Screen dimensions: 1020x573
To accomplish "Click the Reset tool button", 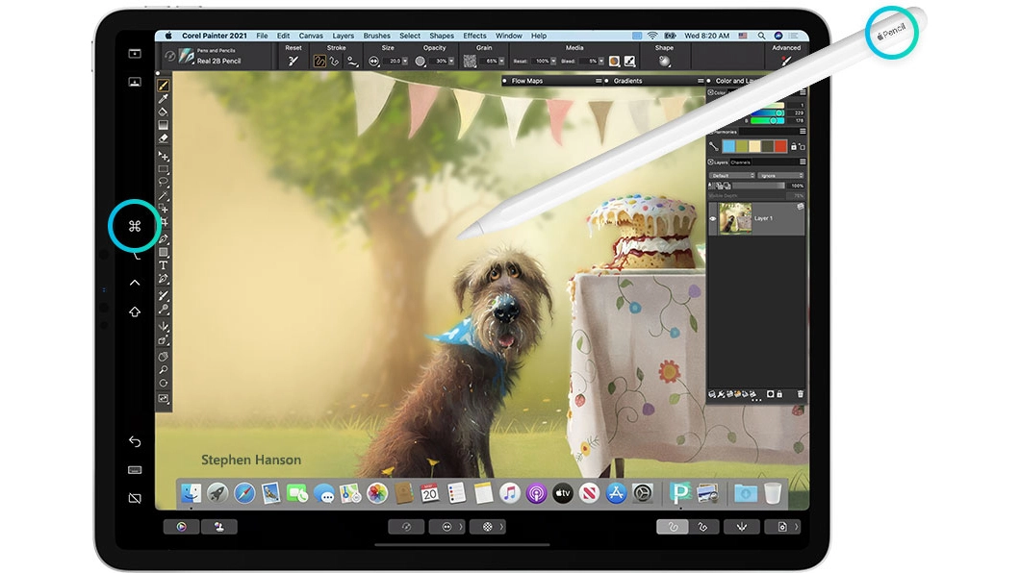I will pos(293,62).
